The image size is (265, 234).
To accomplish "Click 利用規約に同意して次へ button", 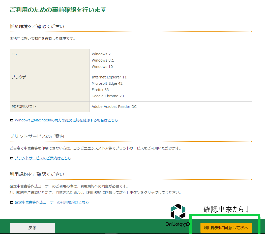I will [226, 228].
